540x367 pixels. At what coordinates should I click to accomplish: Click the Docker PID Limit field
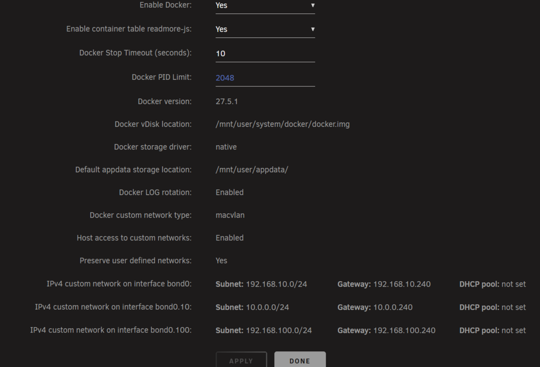point(265,78)
